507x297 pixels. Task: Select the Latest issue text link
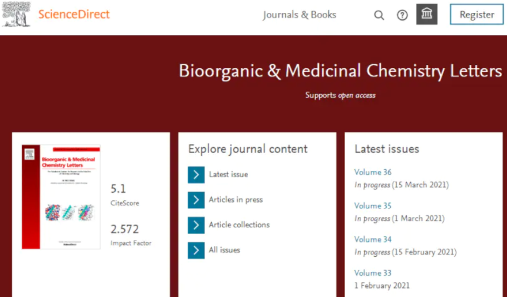228,175
